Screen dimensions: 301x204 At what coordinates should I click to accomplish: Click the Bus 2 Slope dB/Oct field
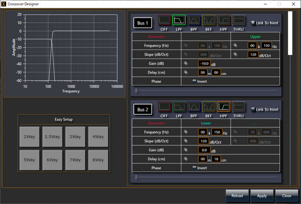coord(204,141)
